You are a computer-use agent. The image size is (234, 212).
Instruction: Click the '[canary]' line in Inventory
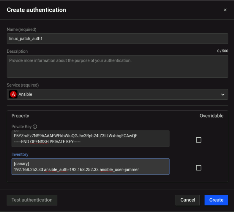click(22, 163)
